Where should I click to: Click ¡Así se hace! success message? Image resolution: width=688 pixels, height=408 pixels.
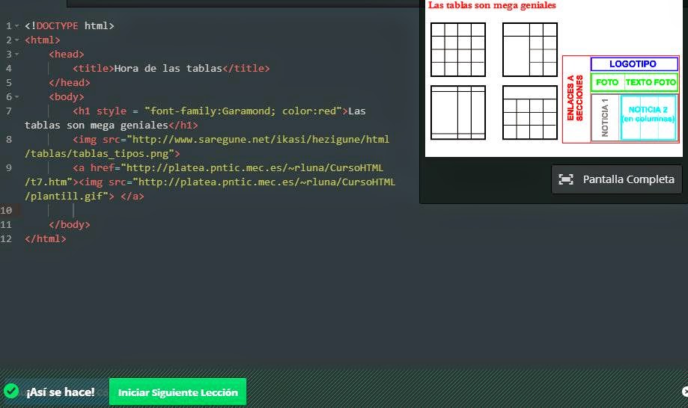(x=61, y=392)
